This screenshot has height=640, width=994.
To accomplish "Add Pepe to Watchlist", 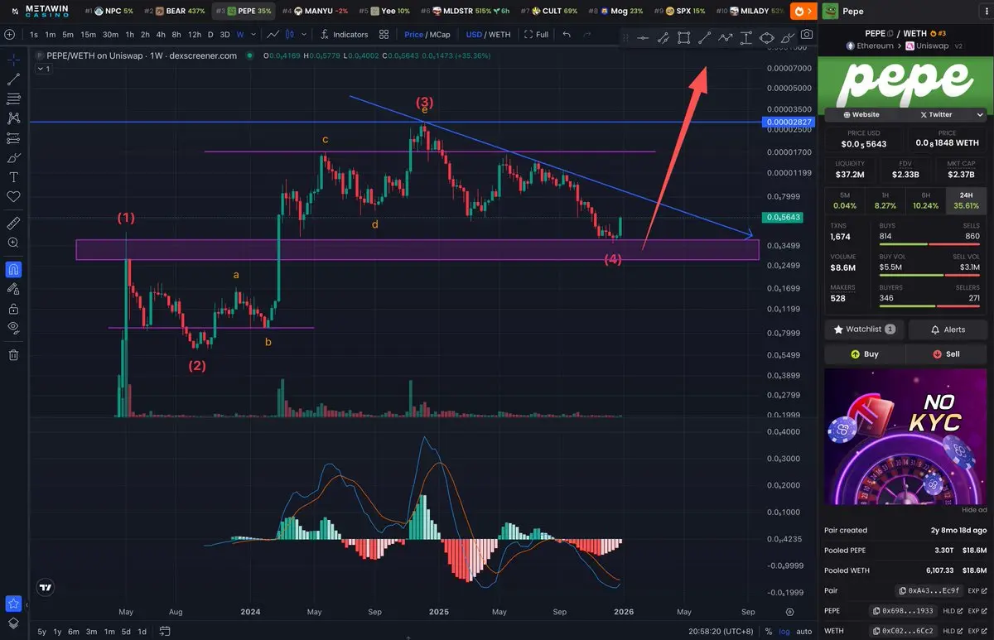I will pyautogui.click(x=864, y=330).
